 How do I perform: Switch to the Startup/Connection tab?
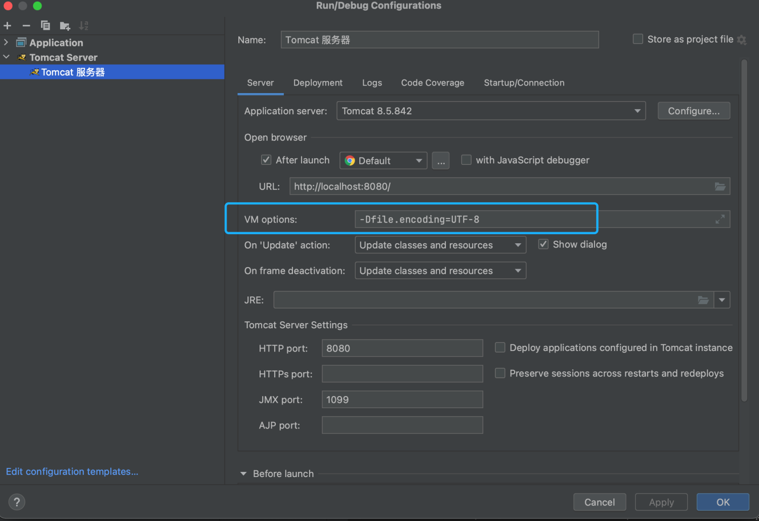(524, 83)
